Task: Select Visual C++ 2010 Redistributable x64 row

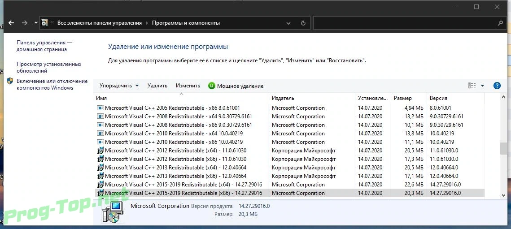Action: tap(289, 133)
